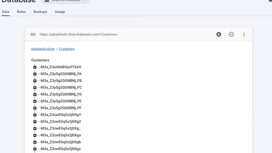Select key text -M3a_Z3zwEGq5x2jDXgb

click(x=60, y=142)
